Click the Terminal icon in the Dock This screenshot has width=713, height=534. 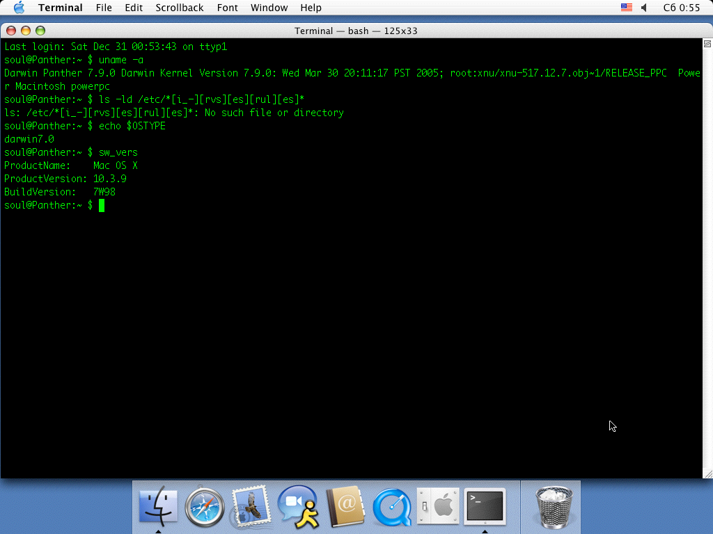[x=485, y=505]
